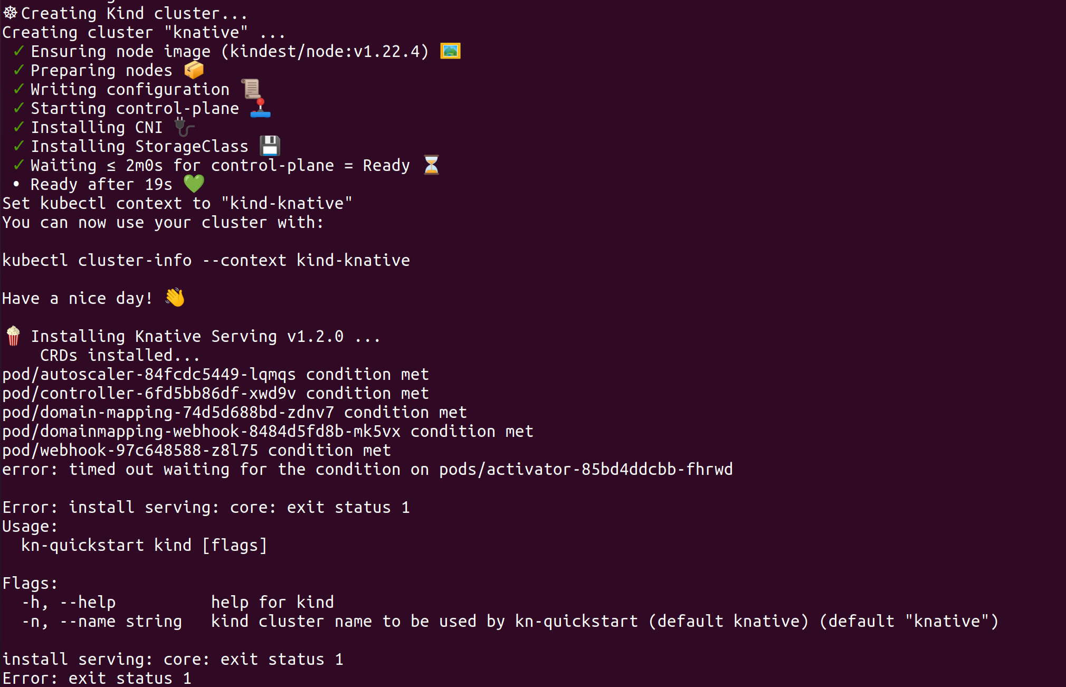This screenshot has width=1066, height=687.
Task: Click the floppy disk emoji after StorageClass
Action: [270, 146]
